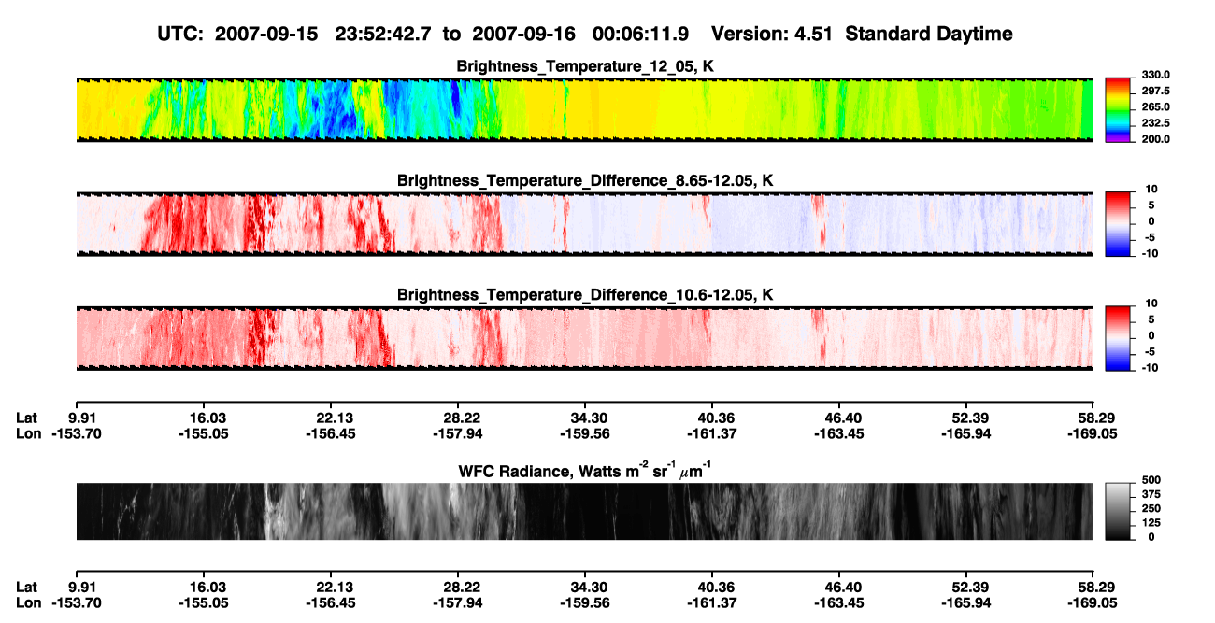Click the '375' tick on WFC colorbar

point(1152,495)
